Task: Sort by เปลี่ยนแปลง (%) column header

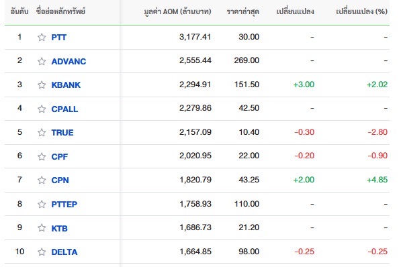Action: click(x=361, y=11)
